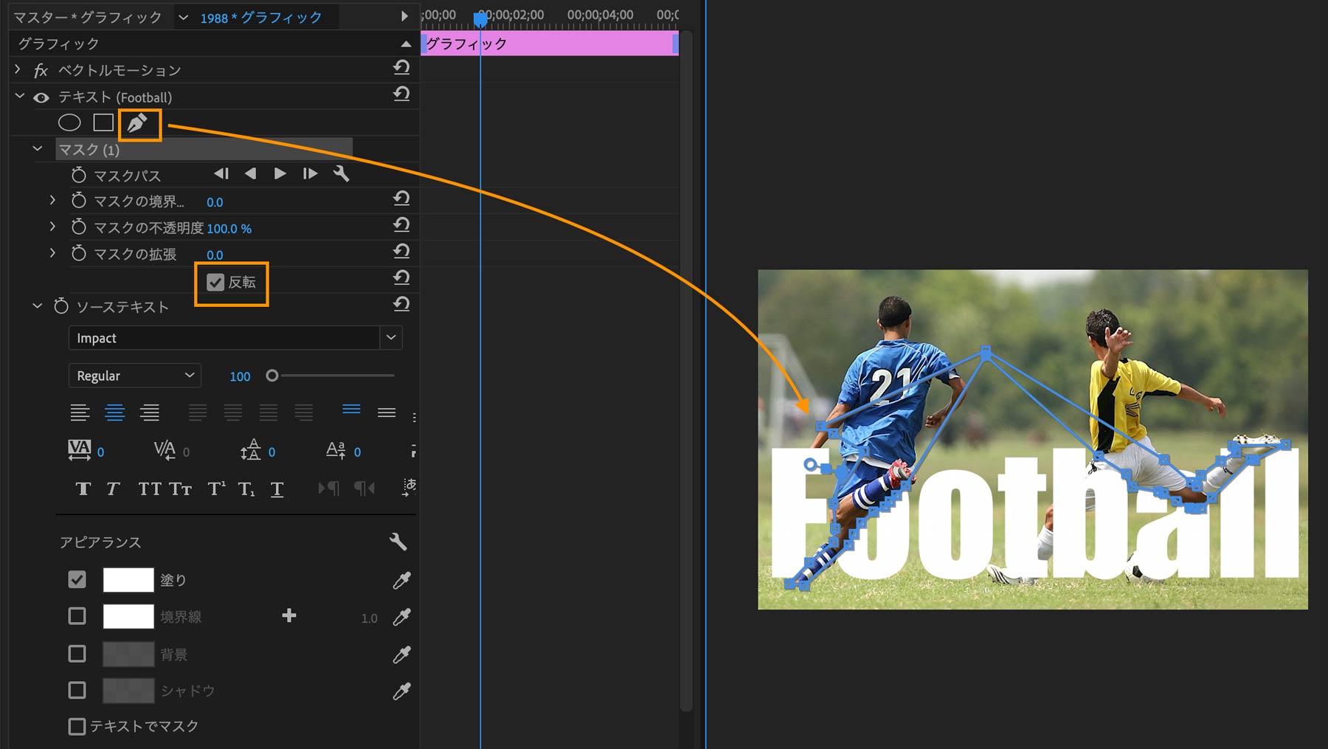
Task: Select the ellipse mask tool
Action: click(x=69, y=122)
